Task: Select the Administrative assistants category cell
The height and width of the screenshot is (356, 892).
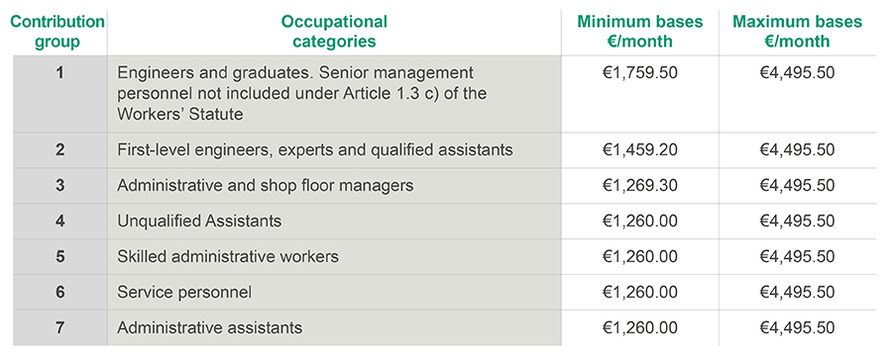Action: click(x=334, y=328)
